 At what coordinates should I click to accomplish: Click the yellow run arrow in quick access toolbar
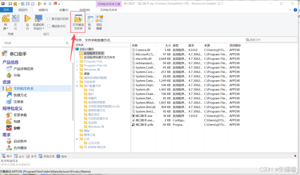[40, 4]
